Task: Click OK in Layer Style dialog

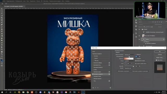Action: point(160,52)
